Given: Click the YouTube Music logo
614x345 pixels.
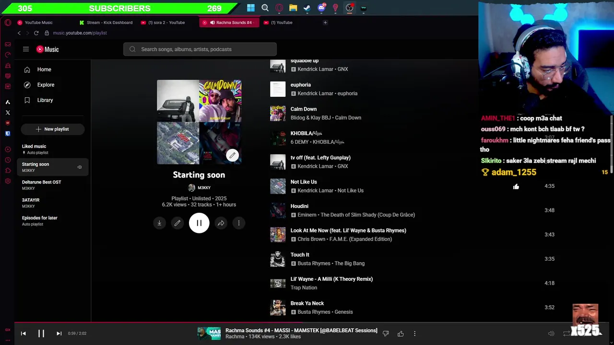Looking at the screenshot, I should click(47, 49).
